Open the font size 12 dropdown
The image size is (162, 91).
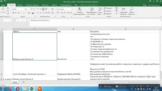pyautogui.click(x=29, y=9)
